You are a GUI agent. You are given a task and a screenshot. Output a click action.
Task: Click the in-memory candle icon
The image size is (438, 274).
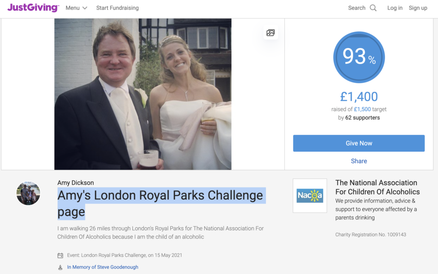tap(60, 267)
